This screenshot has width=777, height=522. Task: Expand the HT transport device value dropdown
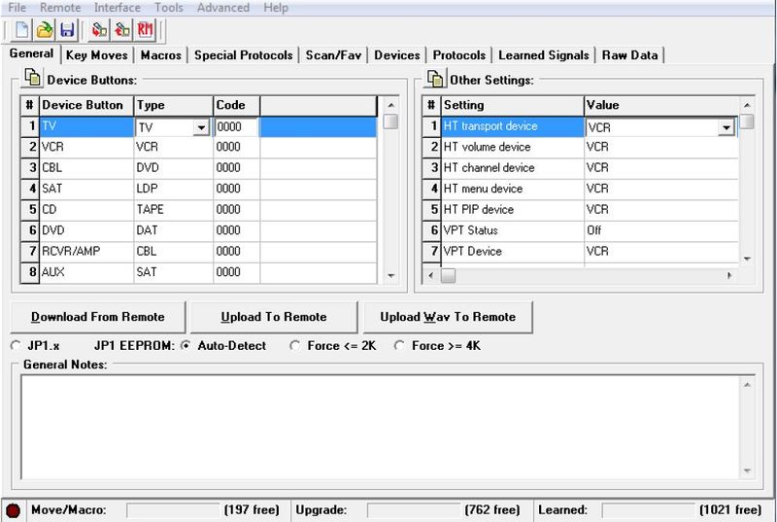coord(726,127)
